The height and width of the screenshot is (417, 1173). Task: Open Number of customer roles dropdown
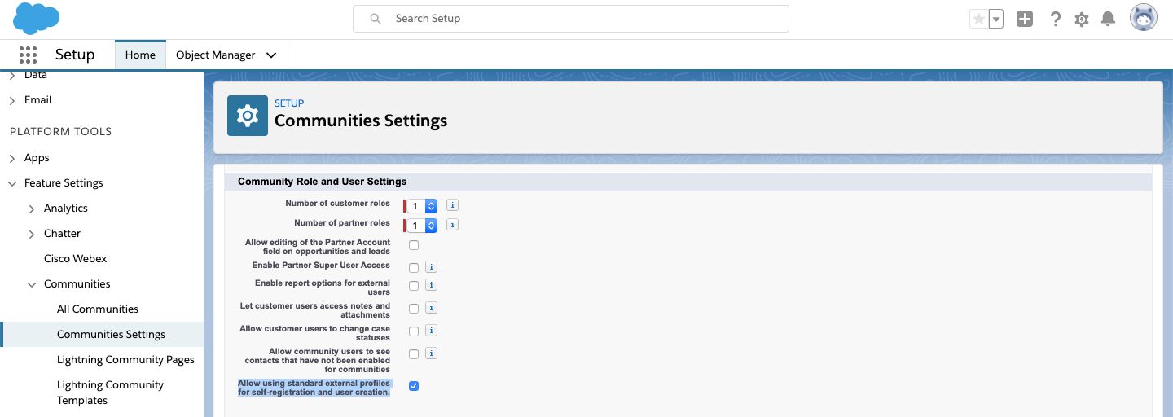pyautogui.click(x=424, y=206)
